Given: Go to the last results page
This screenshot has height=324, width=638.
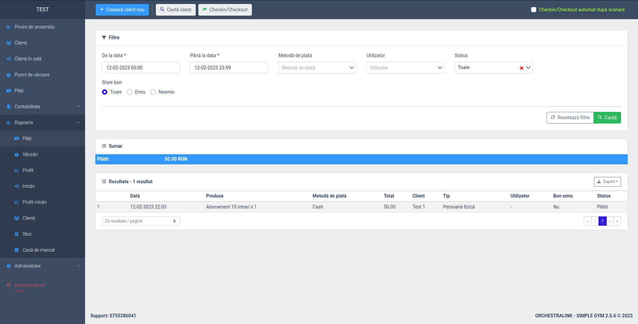Looking at the screenshot, I should [617, 221].
